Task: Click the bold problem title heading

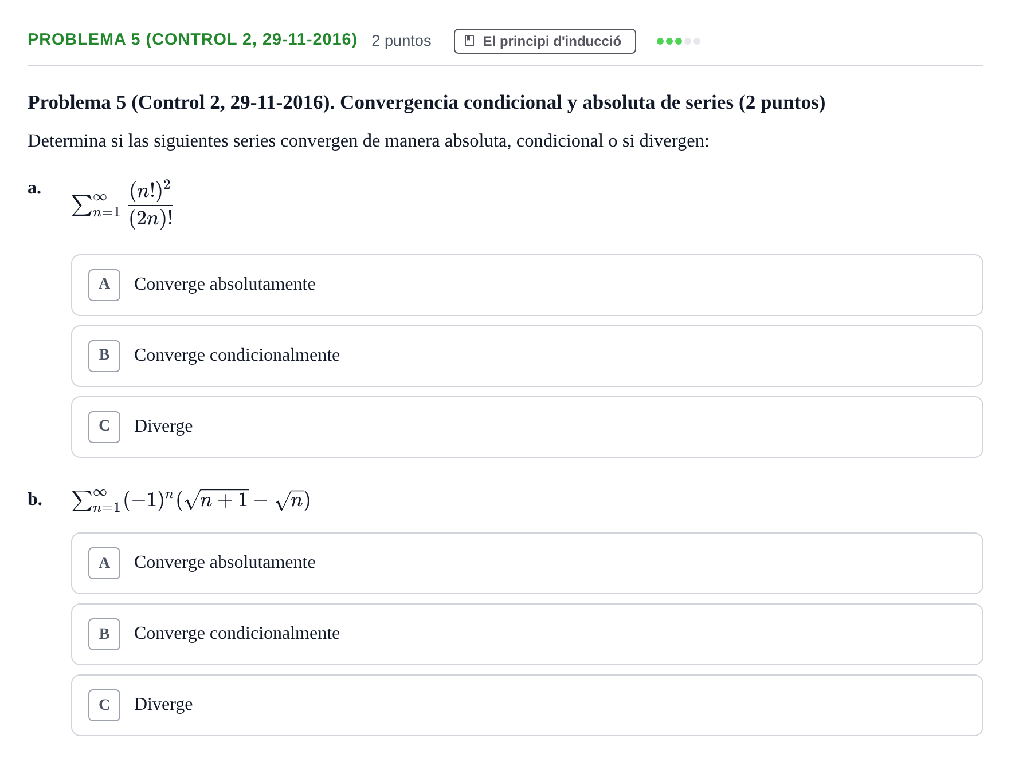Action: click(426, 102)
